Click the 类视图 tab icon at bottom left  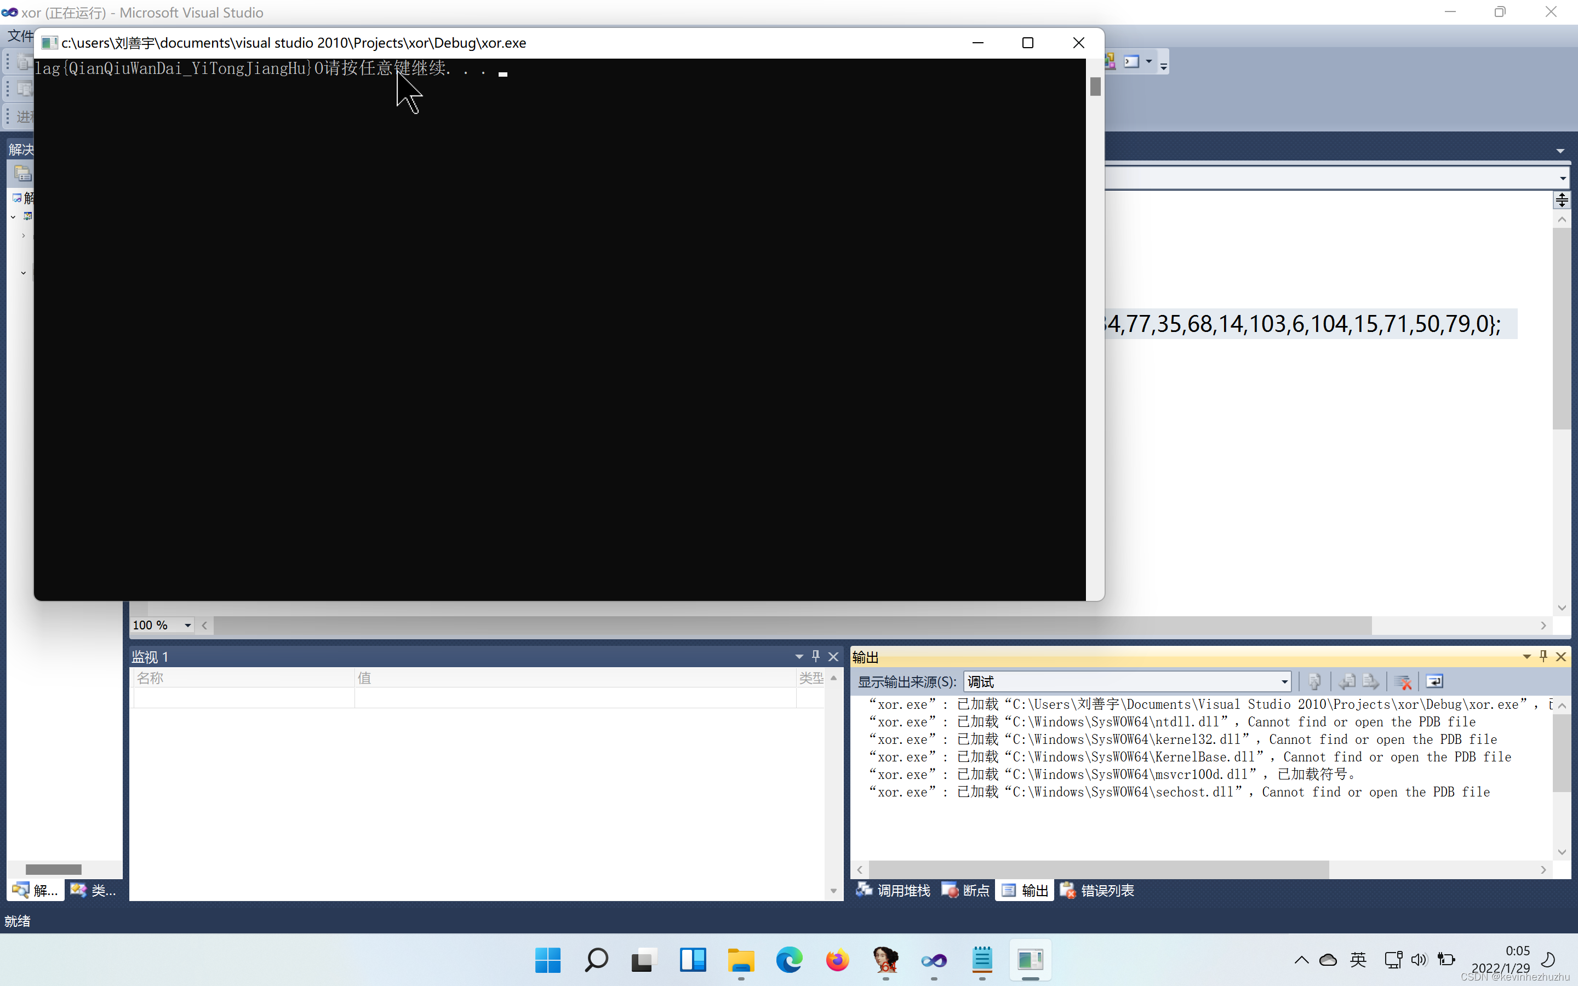79,890
